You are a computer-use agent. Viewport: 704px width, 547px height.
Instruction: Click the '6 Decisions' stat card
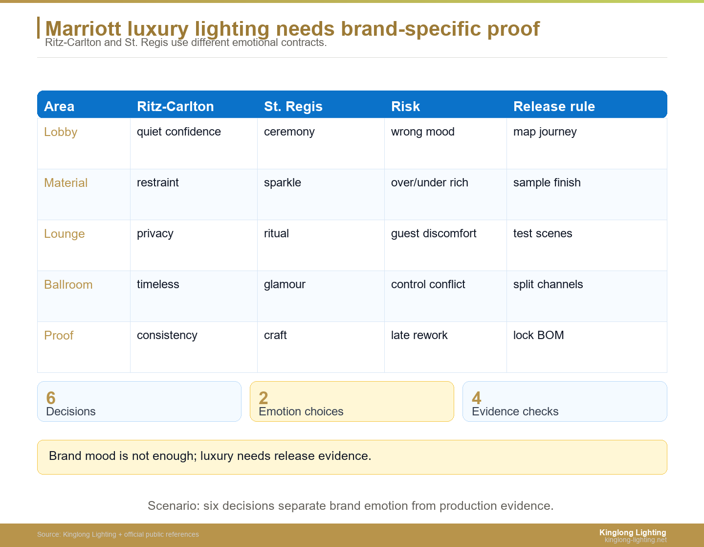click(139, 401)
